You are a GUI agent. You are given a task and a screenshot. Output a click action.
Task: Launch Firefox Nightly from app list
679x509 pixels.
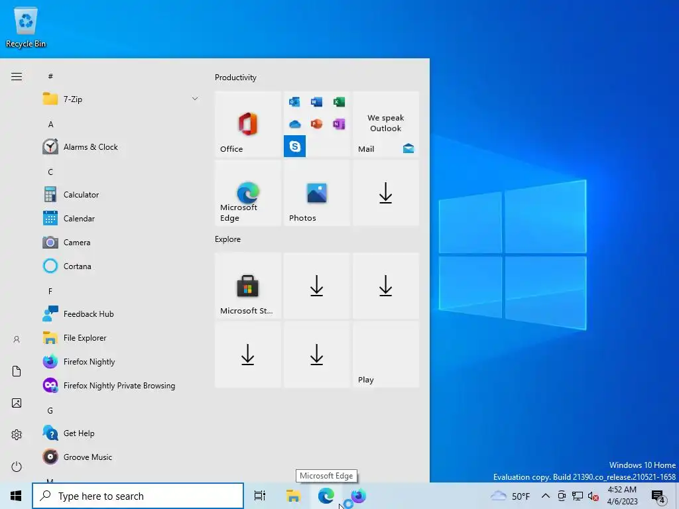[x=121, y=361]
